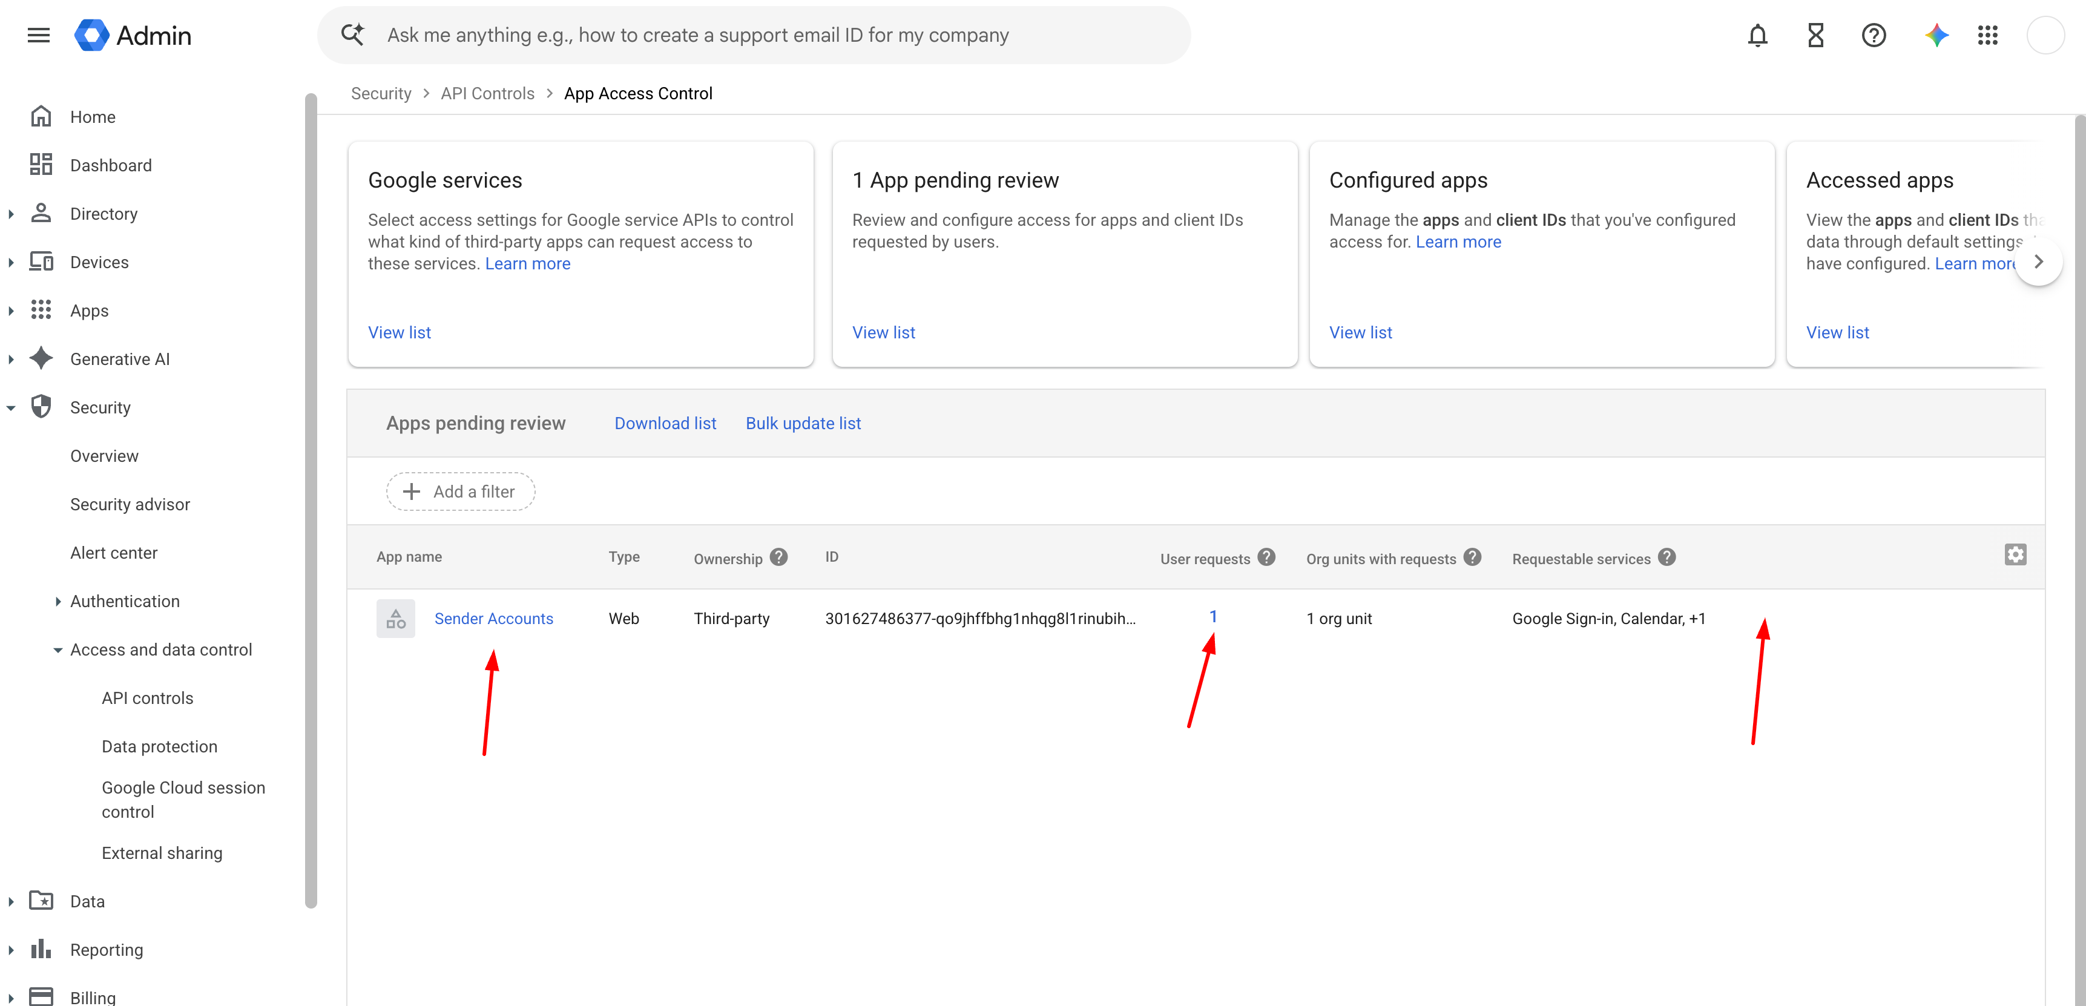Click the Directory person icon

41,213
